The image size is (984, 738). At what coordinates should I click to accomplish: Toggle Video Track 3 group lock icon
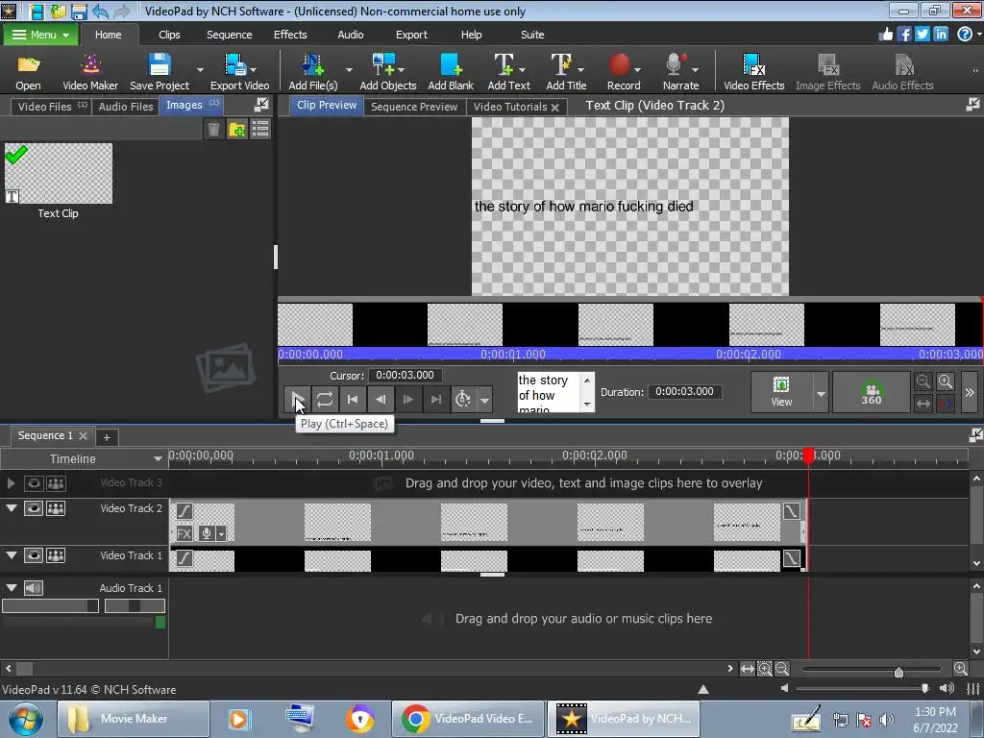(56, 483)
